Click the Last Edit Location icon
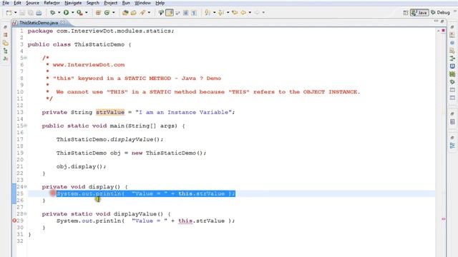The image size is (458, 257). tap(235, 13)
